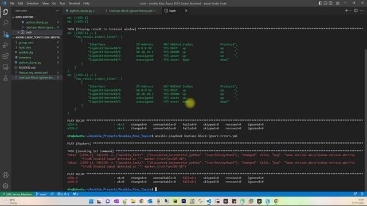The image size is (367, 206).
Task: Open the Windows Start button
Action: 91,201
